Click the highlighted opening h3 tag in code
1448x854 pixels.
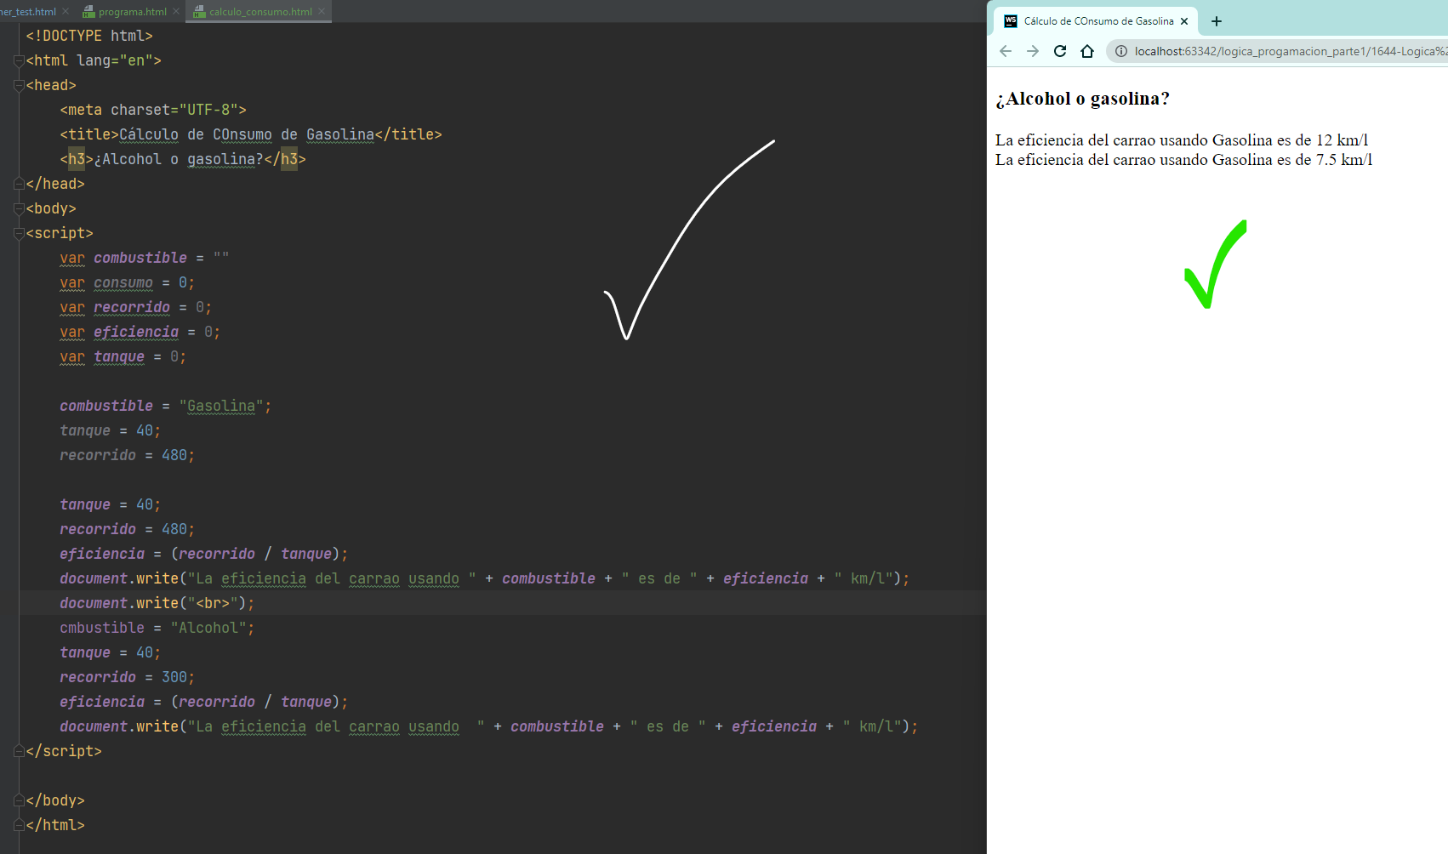(77, 159)
